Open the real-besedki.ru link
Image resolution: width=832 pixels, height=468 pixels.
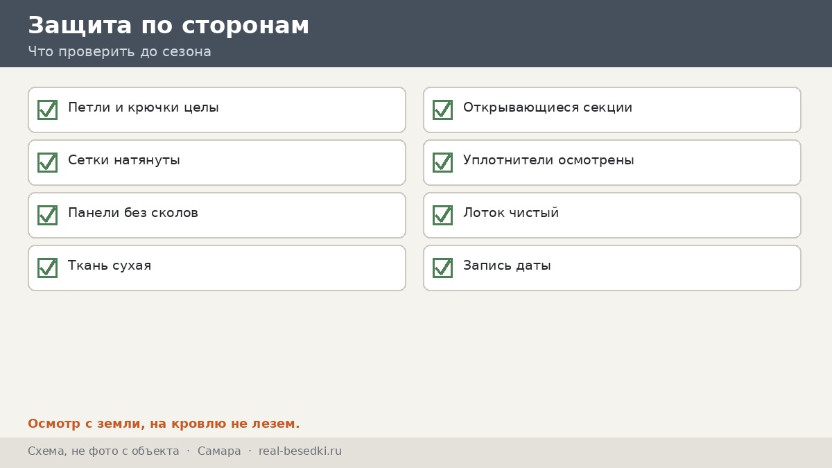[x=300, y=451]
